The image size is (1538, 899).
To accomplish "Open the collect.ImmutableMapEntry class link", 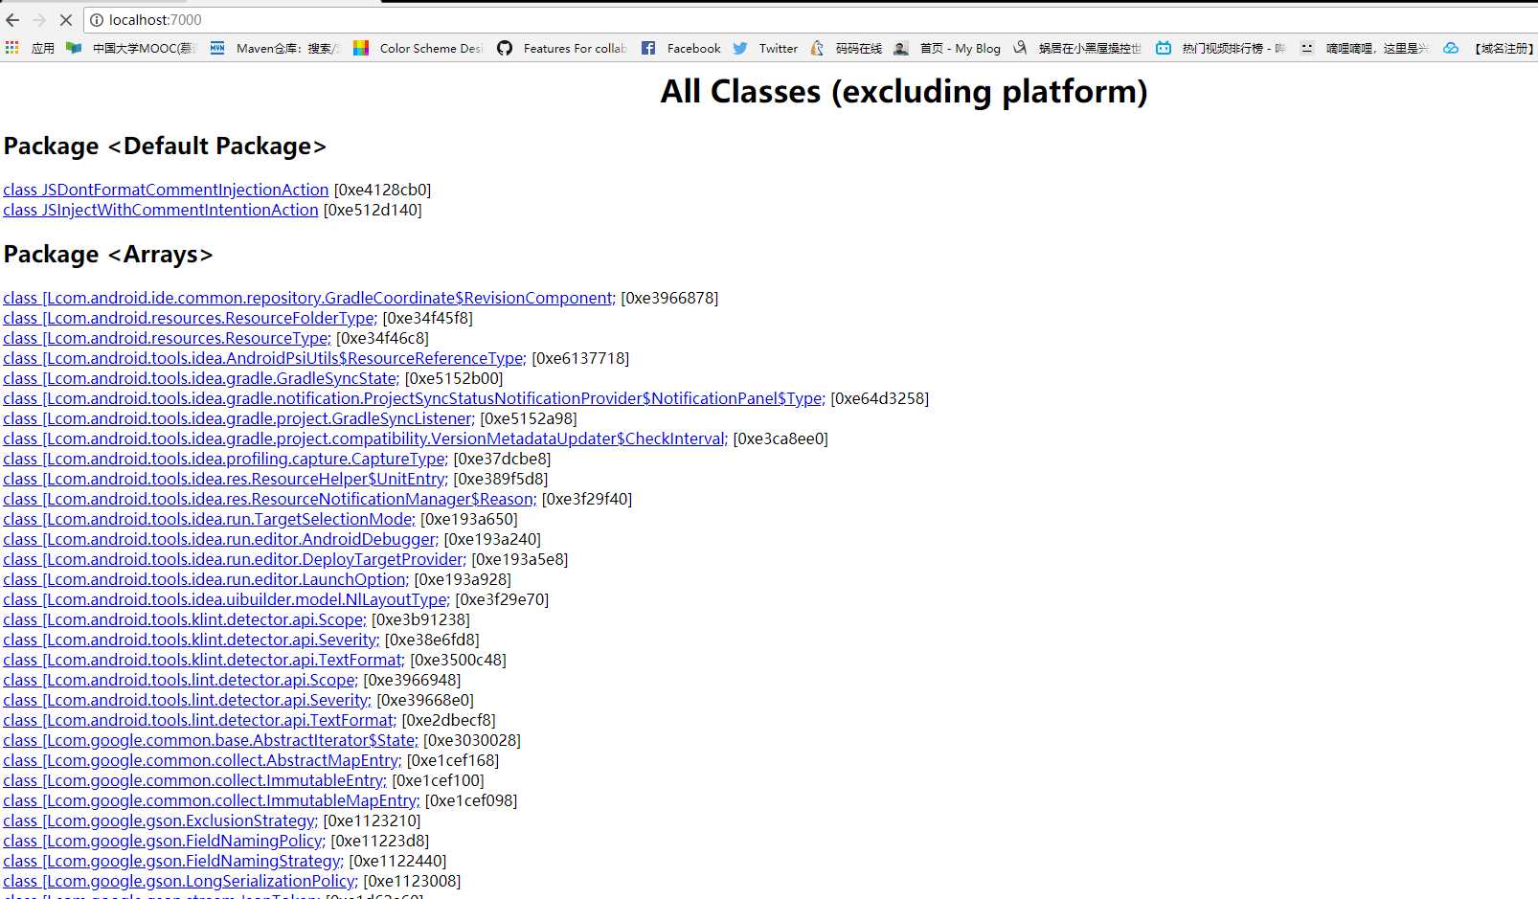I will [x=212, y=800].
